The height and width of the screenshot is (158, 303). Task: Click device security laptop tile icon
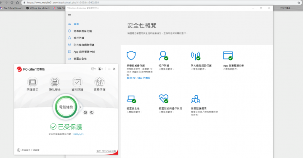[131, 99]
